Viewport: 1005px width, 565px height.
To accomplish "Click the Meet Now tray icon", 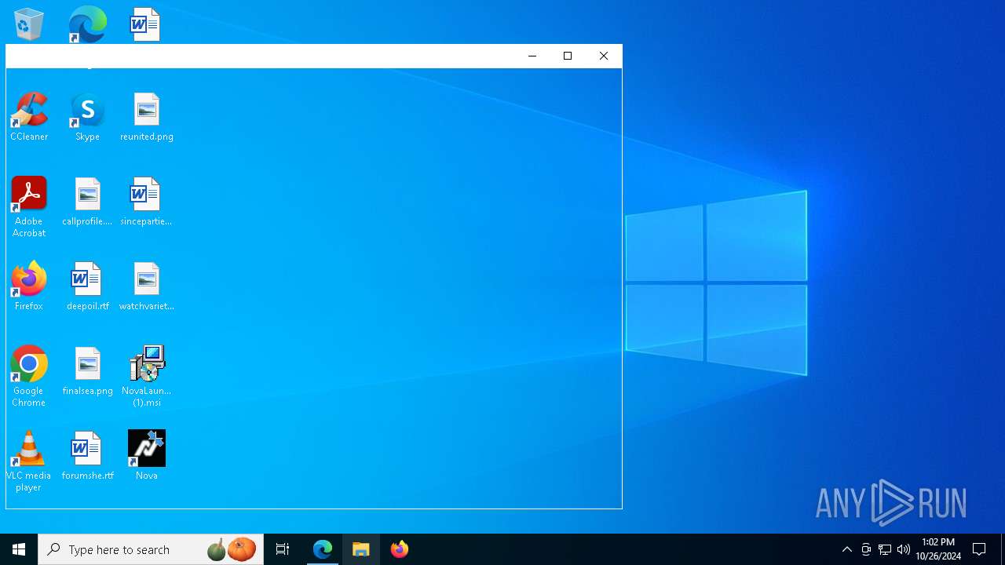I will tap(866, 549).
